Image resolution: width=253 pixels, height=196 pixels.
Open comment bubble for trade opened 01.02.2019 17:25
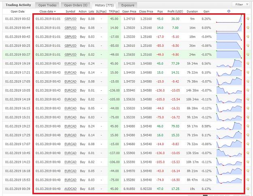(x=248, y=135)
